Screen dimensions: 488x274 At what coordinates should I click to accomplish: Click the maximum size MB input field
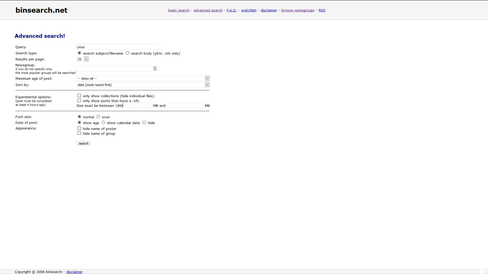pos(185,105)
